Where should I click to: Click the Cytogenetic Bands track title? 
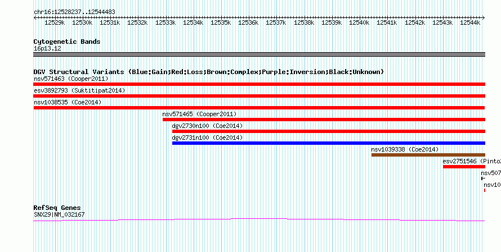point(67,42)
